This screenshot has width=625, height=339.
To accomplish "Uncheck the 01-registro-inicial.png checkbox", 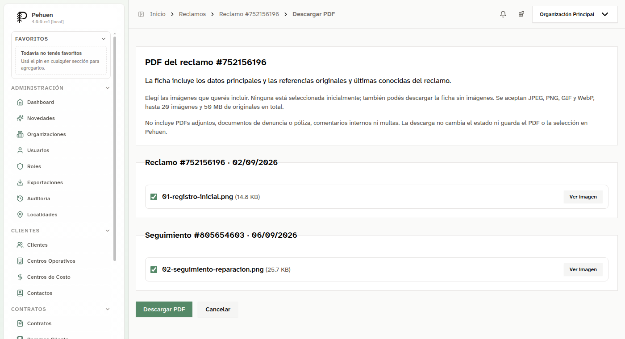I will tap(154, 197).
